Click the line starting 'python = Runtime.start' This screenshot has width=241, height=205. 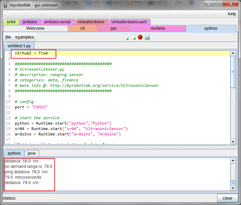pos(63,123)
